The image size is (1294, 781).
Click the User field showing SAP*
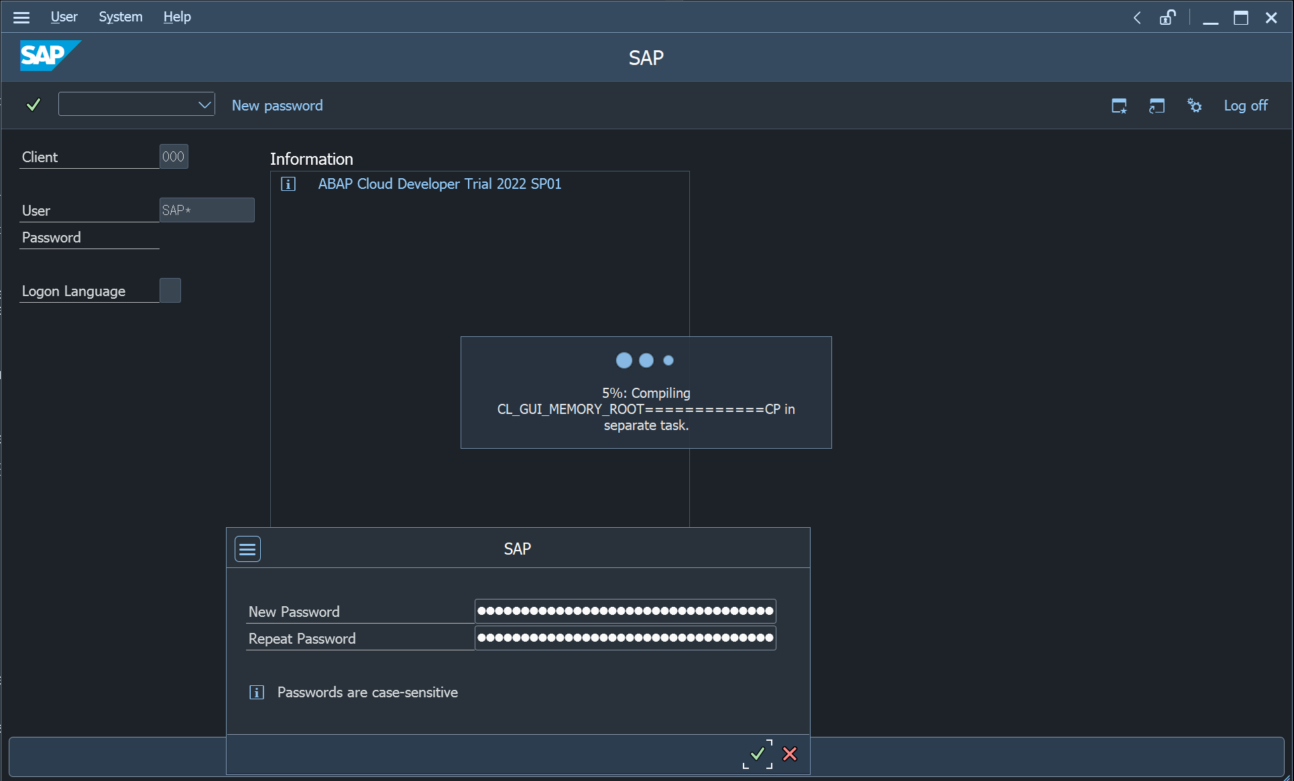[x=207, y=210]
